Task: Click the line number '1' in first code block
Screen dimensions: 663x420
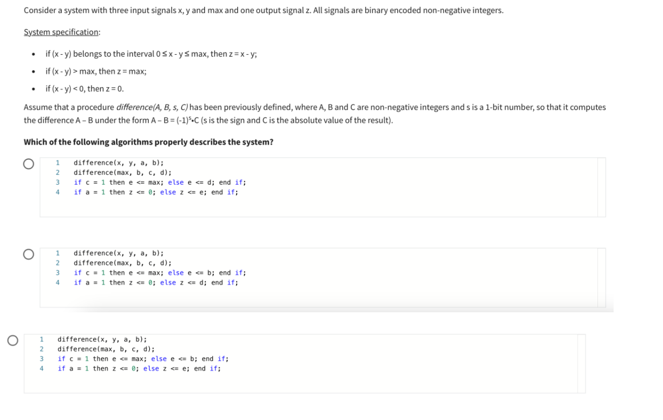Action: click(x=57, y=162)
